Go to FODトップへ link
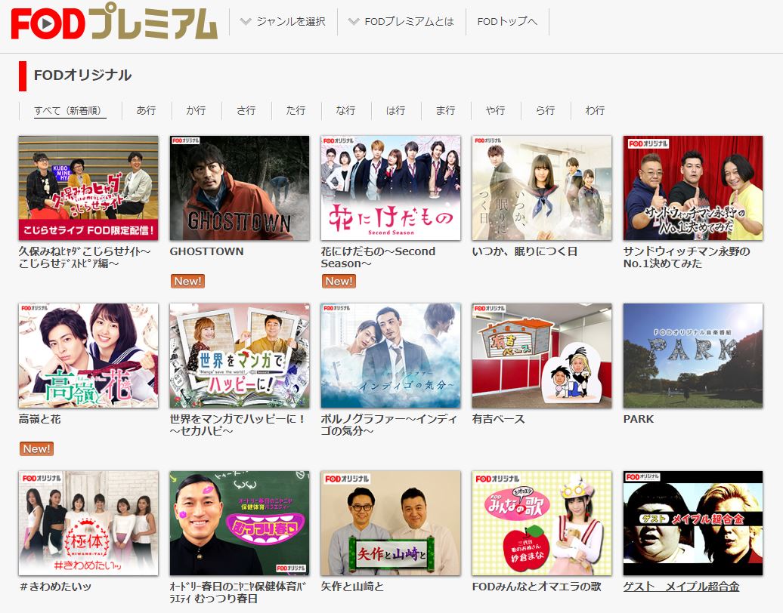Viewport: 783px width, 613px height. pos(507,21)
